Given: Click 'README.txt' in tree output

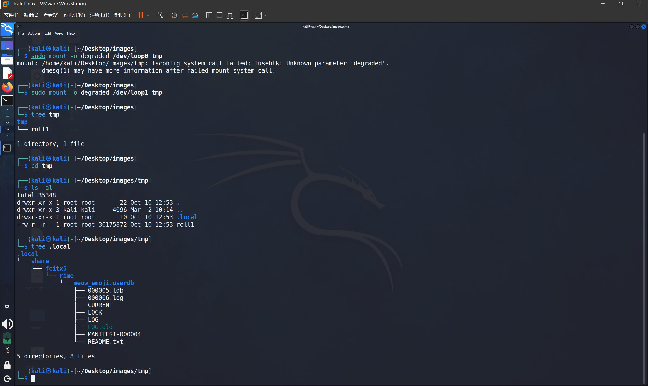Looking at the screenshot, I should [x=105, y=342].
